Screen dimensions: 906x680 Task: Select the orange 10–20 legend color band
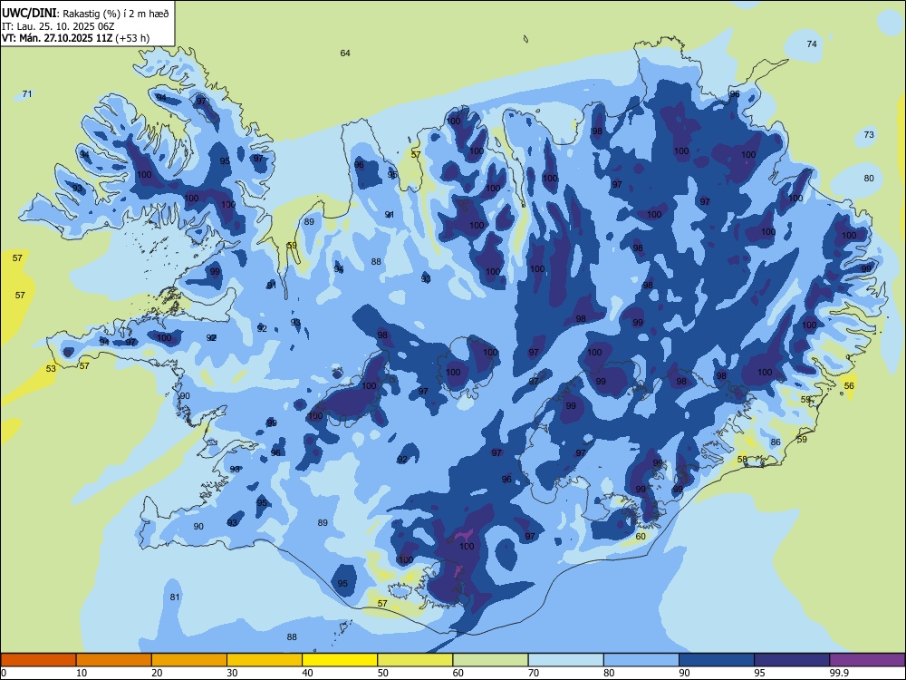point(114,660)
